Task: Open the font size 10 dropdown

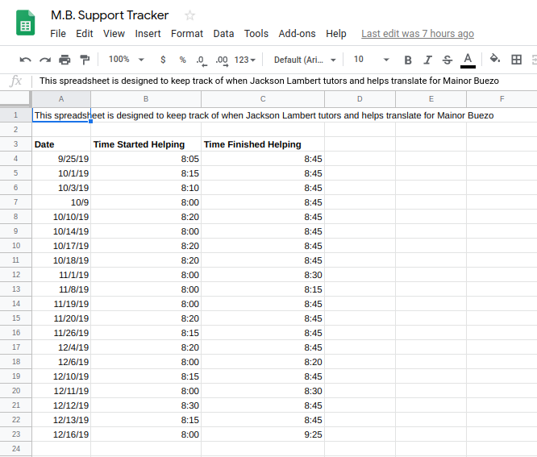Action: click(371, 60)
